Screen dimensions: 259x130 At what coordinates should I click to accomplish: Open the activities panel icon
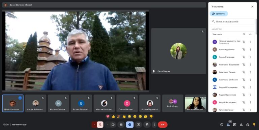click(x=241, y=125)
